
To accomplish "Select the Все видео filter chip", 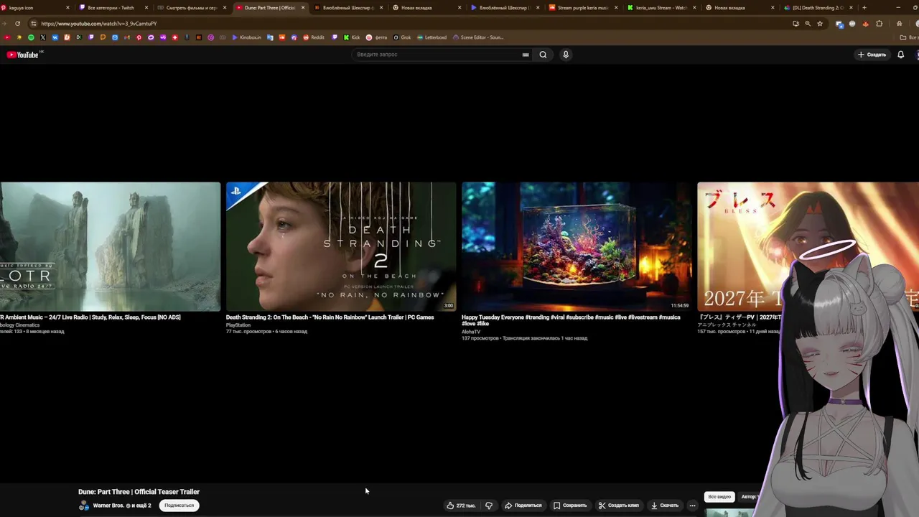I will click(x=719, y=497).
